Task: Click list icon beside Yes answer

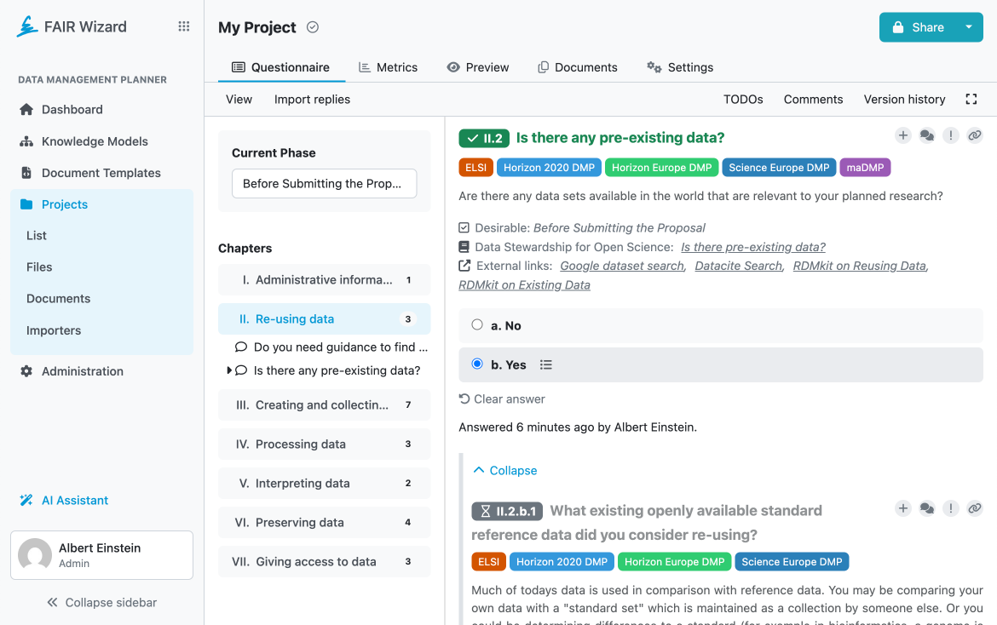Action: (x=546, y=365)
